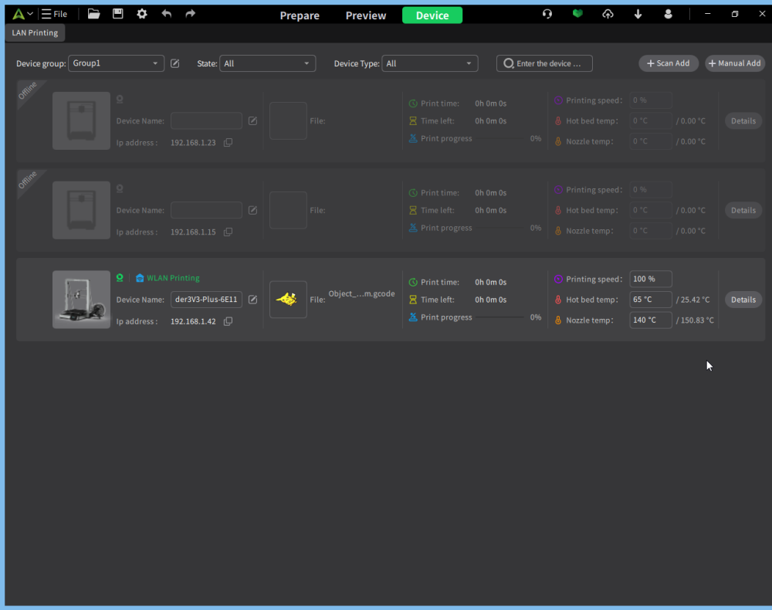Viewport: 772px width, 610px height.
Task: Open Details for device 192.168.1.23
Action: pyautogui.click(x=743, y=120)
